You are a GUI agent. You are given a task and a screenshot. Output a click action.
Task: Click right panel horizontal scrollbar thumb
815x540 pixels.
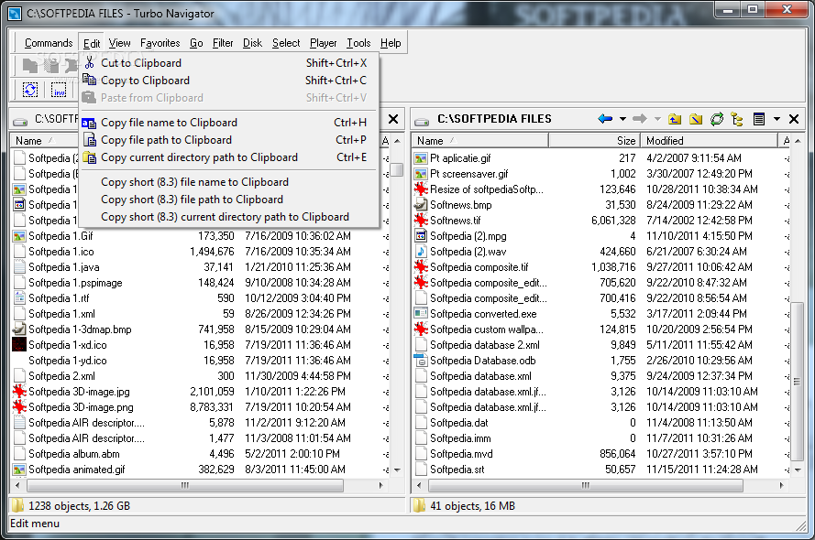(x=586, y=485)
